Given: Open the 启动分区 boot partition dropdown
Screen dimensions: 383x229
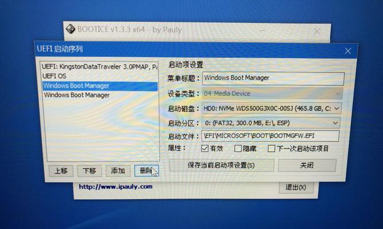Looking at the screenshot, I should 270,123.
